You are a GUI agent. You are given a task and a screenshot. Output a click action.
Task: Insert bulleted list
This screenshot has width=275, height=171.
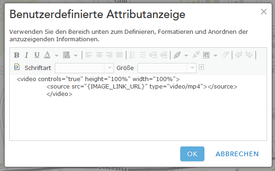[x=143, y=55]
